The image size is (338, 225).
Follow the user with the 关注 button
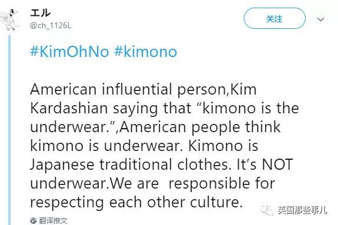click(274, 18)
